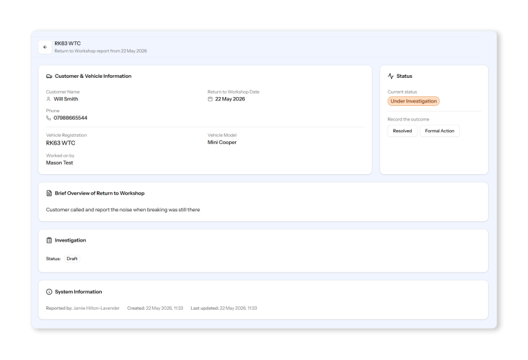The image size is (528, 360).
Task: Click the Status panel heading
Action: (404, 76)
